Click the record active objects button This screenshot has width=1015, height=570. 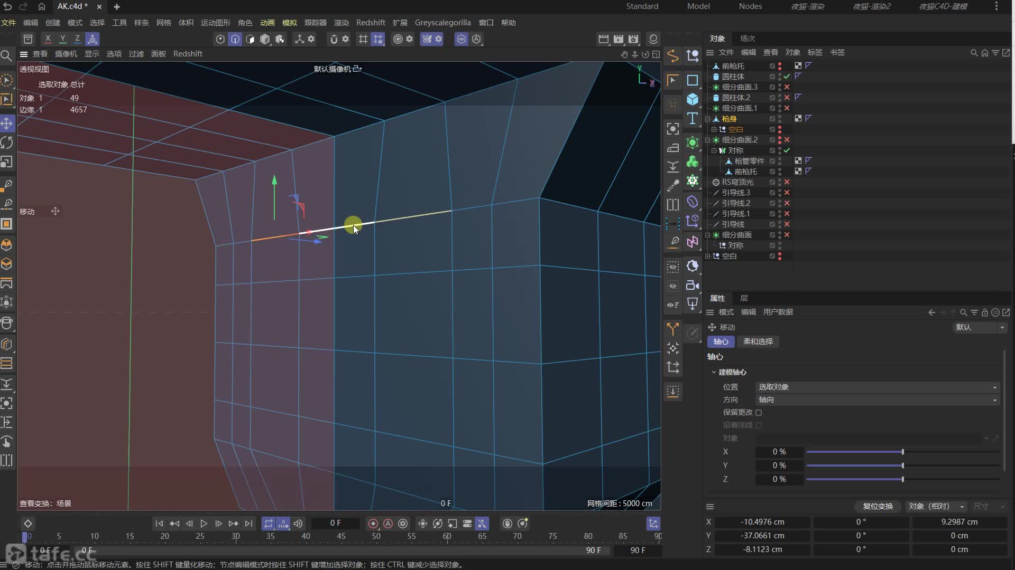click(373, 524)
